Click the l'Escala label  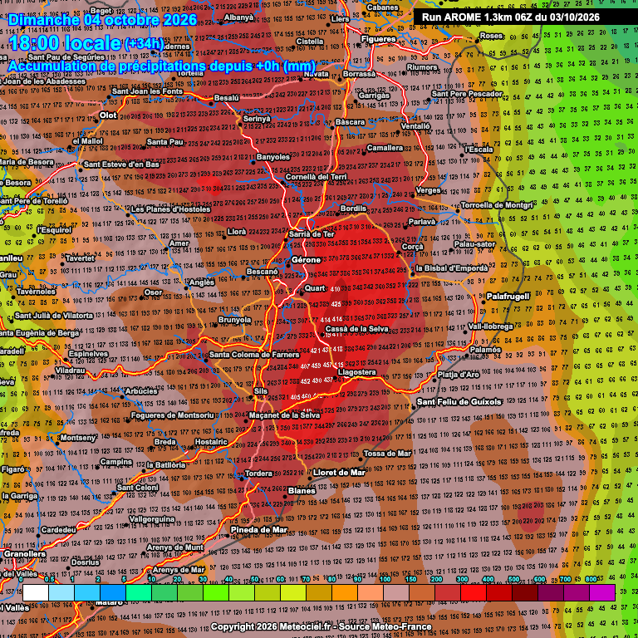click(x=478, y=150)
